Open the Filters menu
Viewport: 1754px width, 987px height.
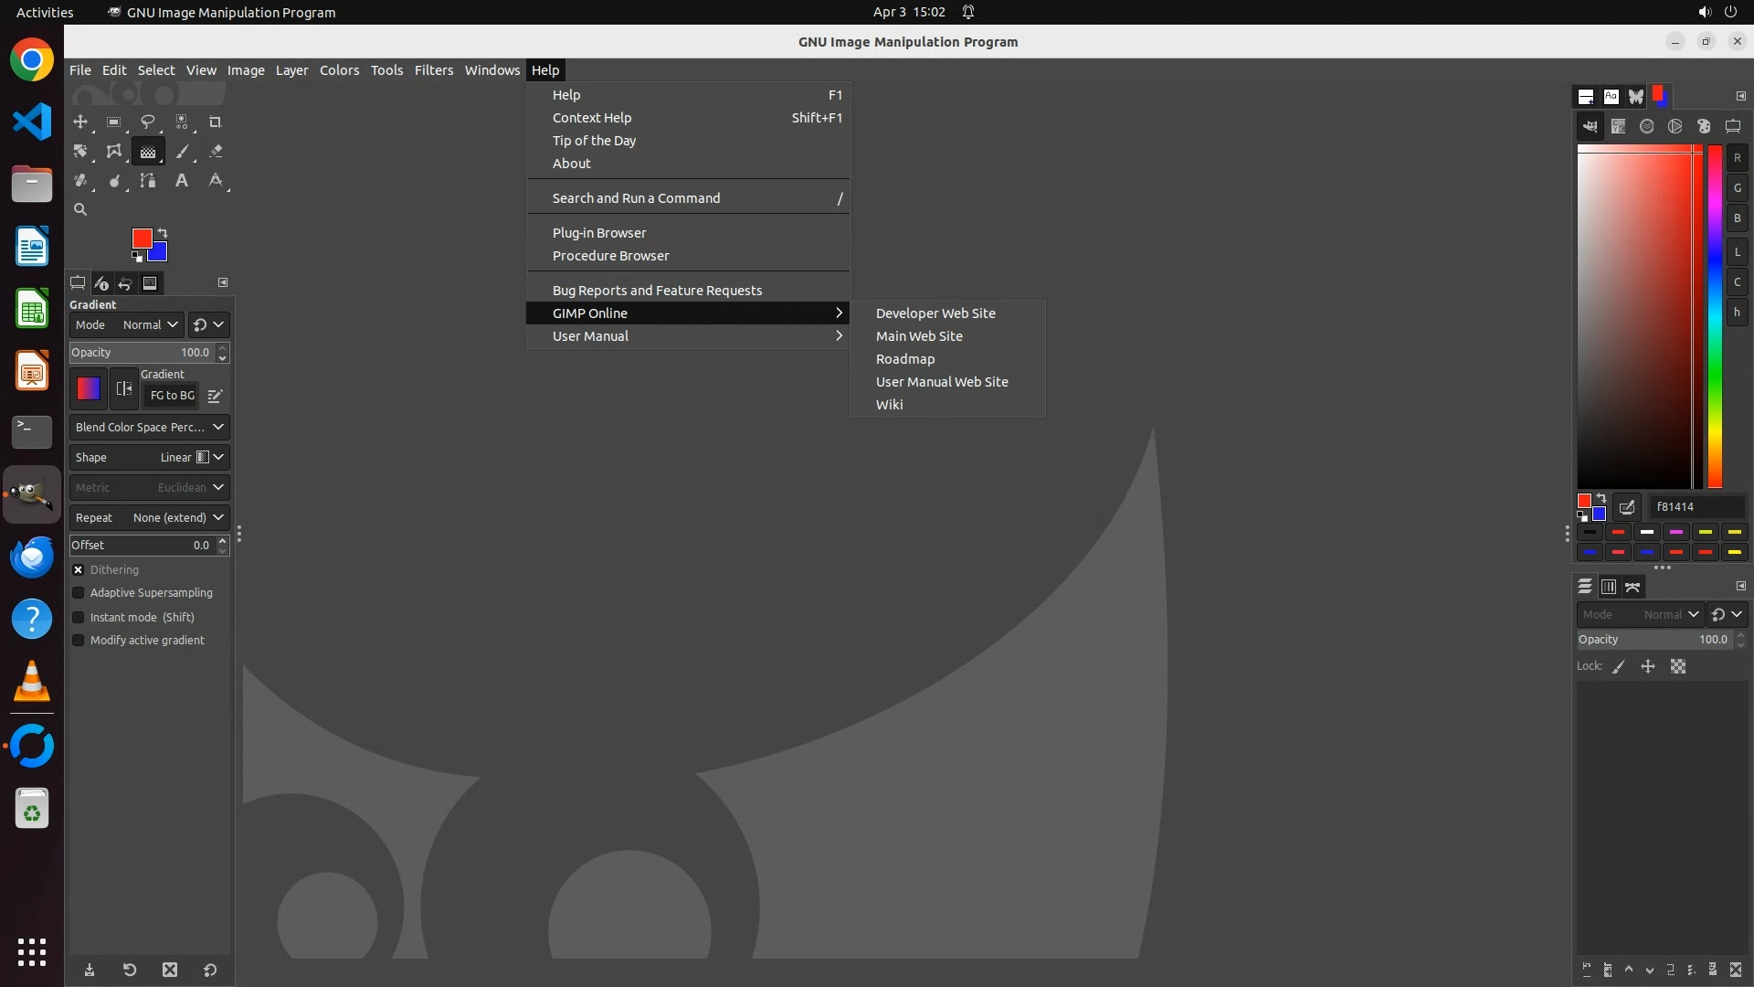point(433,70)
